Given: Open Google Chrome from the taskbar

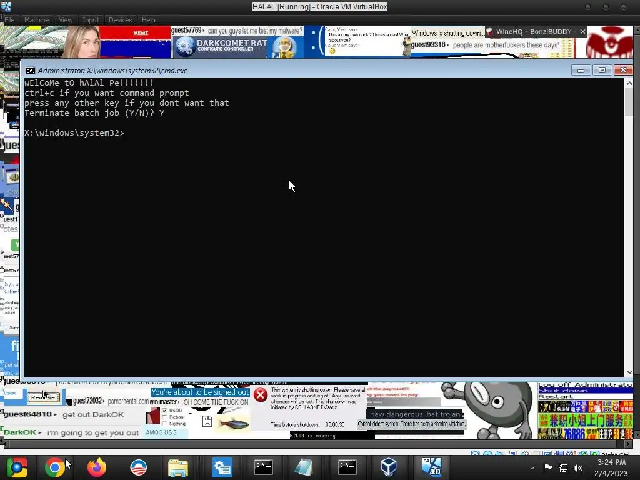Looking at the screenshot, I should pos(55,467).
